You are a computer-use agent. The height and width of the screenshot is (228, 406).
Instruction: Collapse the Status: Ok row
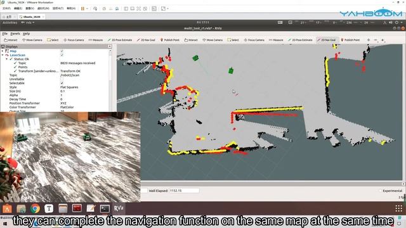[7, 59]
